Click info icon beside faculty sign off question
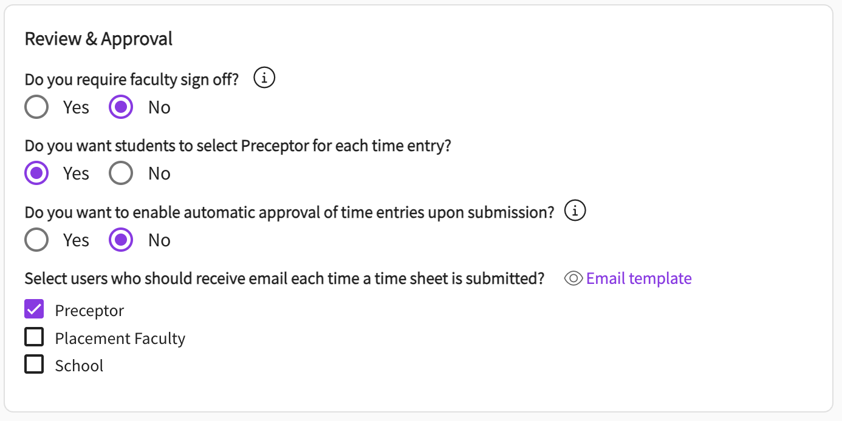The height and width of the screenshot is (421, 842). (264, 78)
